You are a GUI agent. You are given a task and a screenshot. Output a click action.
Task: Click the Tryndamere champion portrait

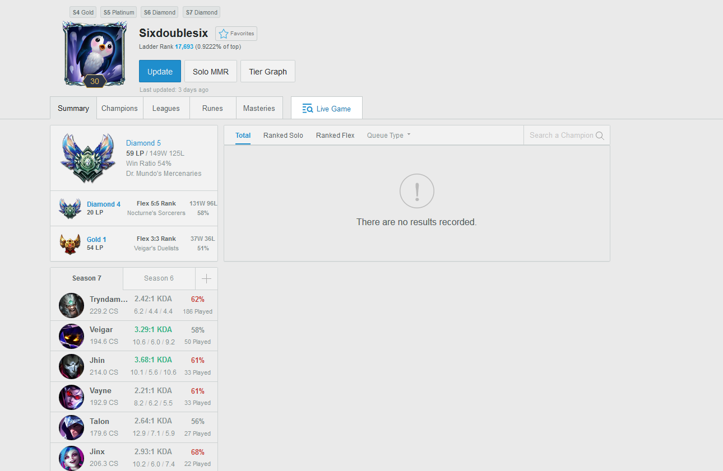(x=71, y=305)
